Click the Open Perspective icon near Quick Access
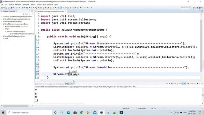 [x=194, y=8]
